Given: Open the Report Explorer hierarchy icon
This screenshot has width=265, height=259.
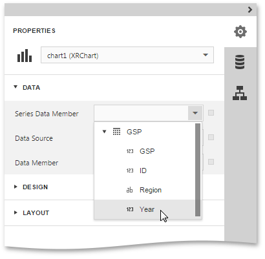Looking at the screenshot, I should (240, 93).
